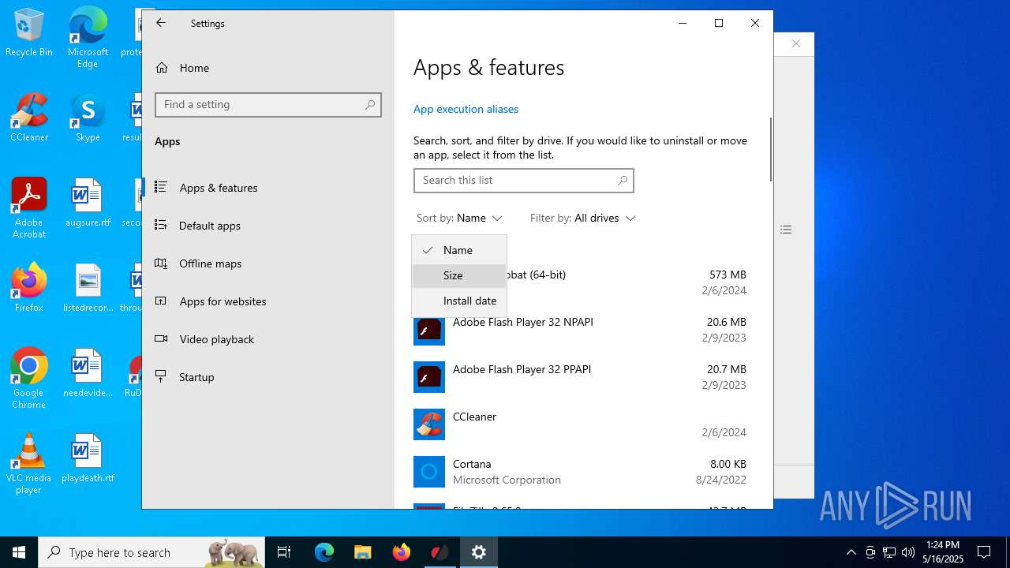
Task: Choose Name in the sort menu
Action: 459,250
